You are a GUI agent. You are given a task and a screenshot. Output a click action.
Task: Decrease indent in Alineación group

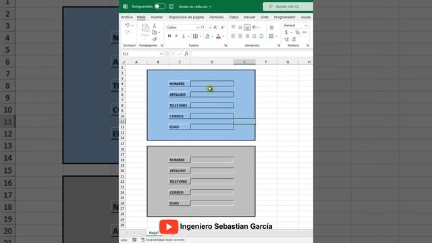[x=254, y=36]
